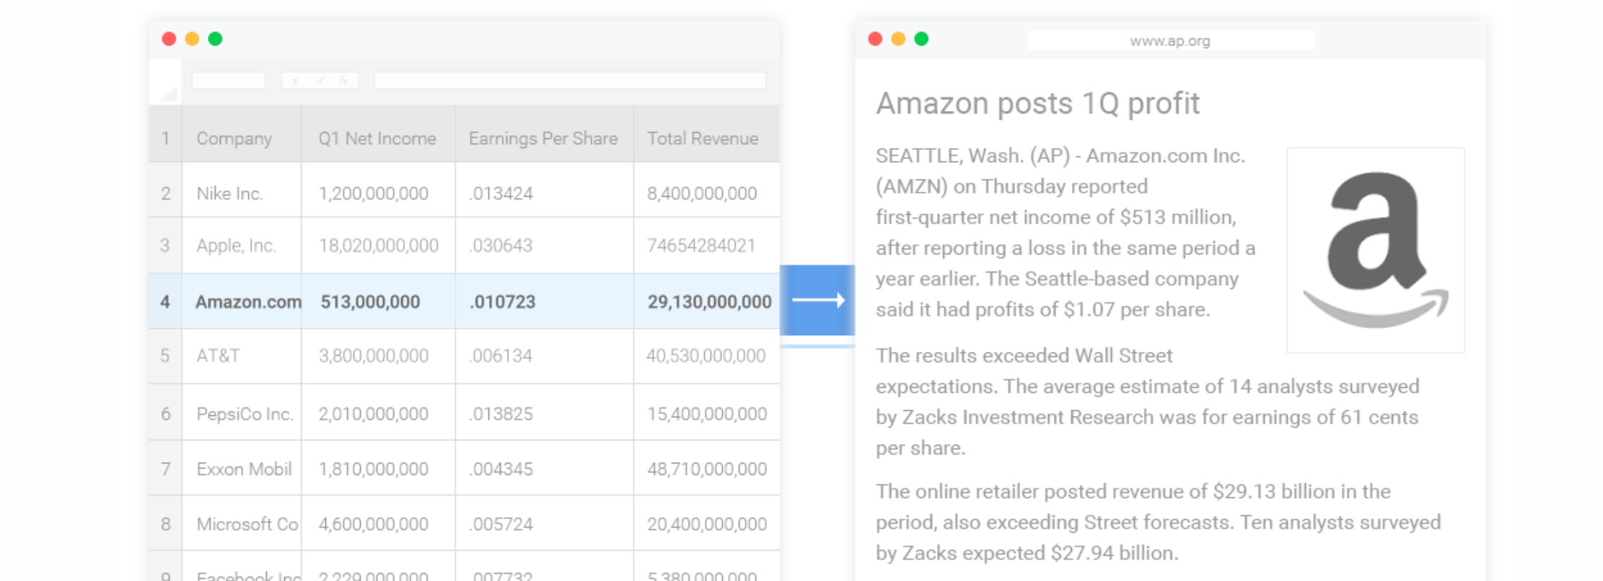This screenshot has height=581, width=1603.
Task: Click the formula confirm checkmark icon
Action: (320, 81)
